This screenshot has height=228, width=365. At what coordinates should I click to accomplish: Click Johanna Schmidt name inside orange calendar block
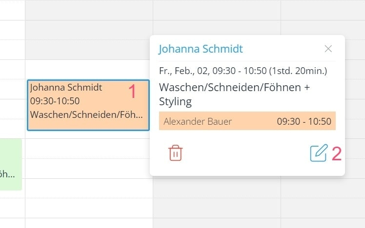click(66, 87)
